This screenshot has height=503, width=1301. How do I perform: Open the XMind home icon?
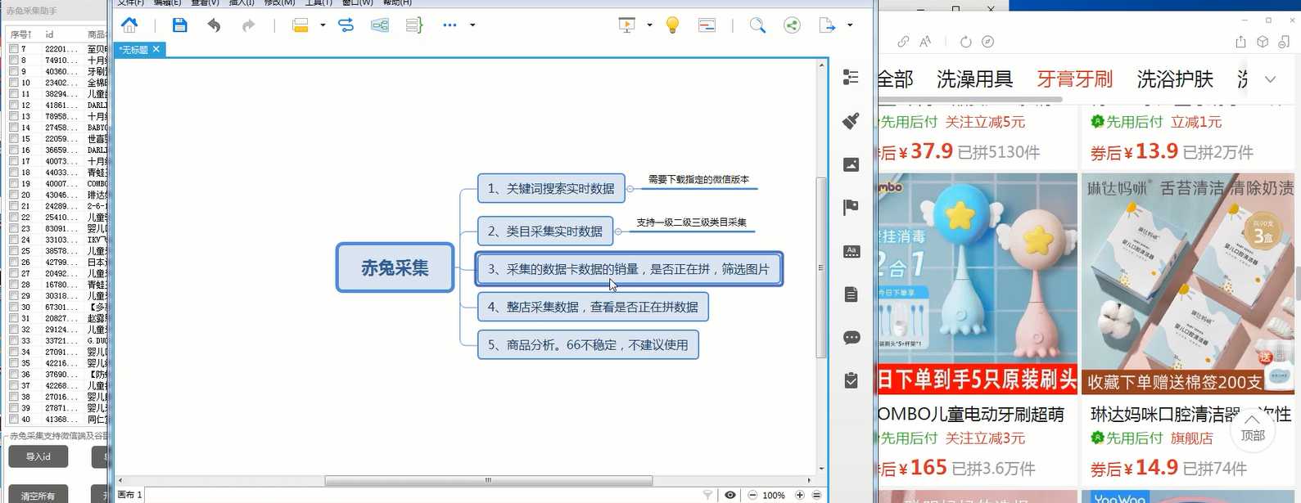[129, 25]
